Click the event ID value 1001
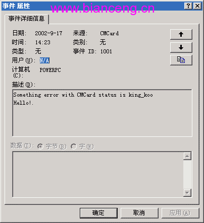The height and width of the screenshot is (223, 204). click(x=106, y=51)
